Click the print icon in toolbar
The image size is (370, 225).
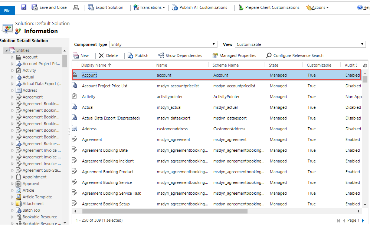[76, 7]
